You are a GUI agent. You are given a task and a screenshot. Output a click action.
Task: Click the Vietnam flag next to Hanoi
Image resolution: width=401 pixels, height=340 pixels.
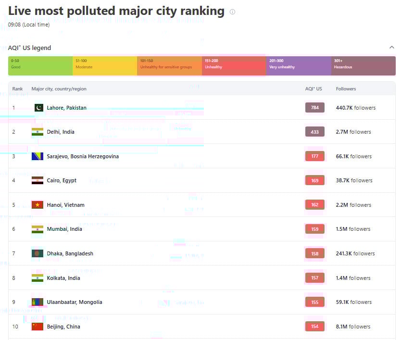pyautogui.click(x=38, y=205)
